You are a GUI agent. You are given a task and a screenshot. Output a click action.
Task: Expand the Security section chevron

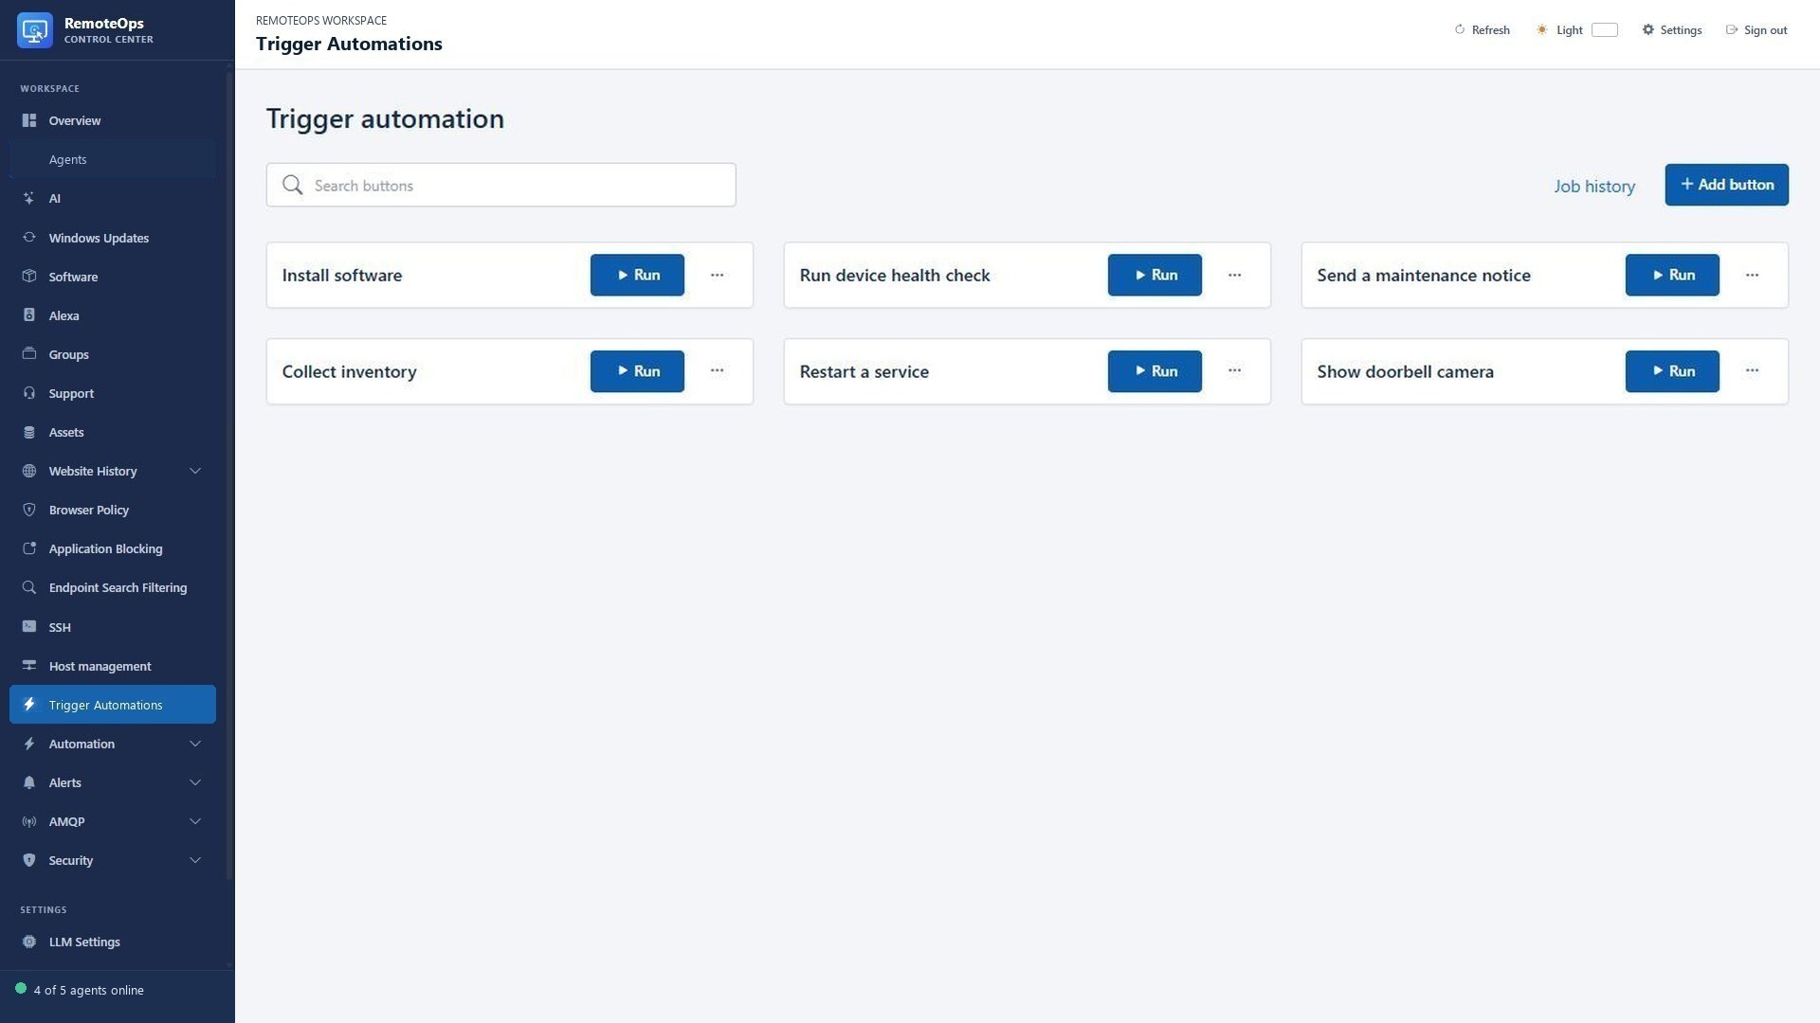coord(195,860)
